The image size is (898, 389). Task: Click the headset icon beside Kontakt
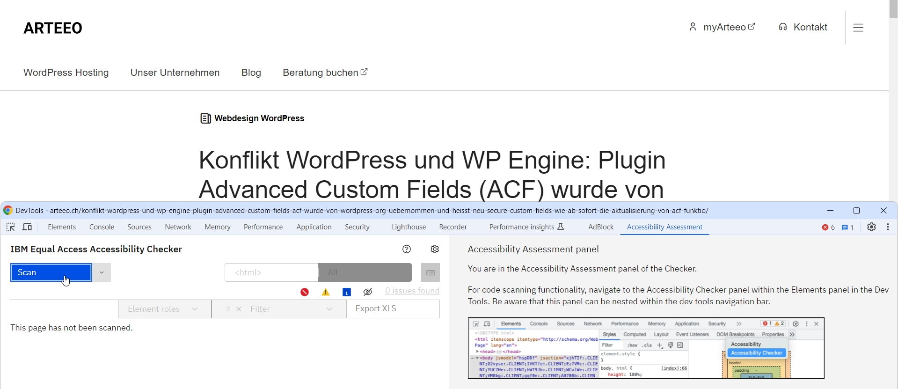[783, 27]
